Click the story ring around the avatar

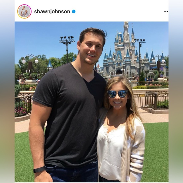(x=24, y=12)
